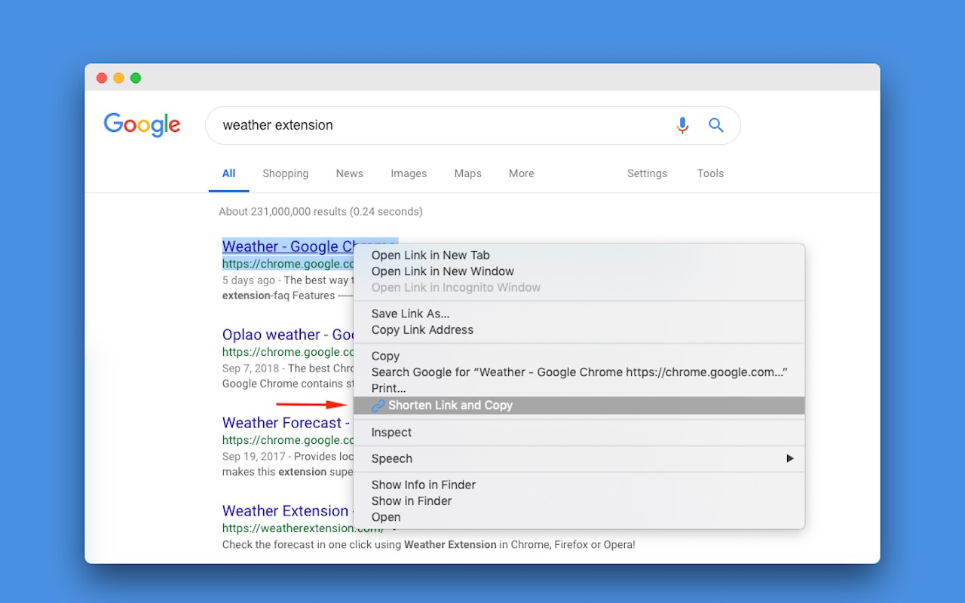Close the browser window with red button
This screenshot has height=603, width=965.
coord(102,78)
